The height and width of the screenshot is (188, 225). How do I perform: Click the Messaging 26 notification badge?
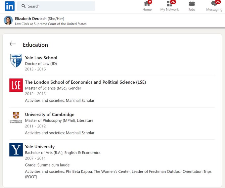[x=218, y=2]
